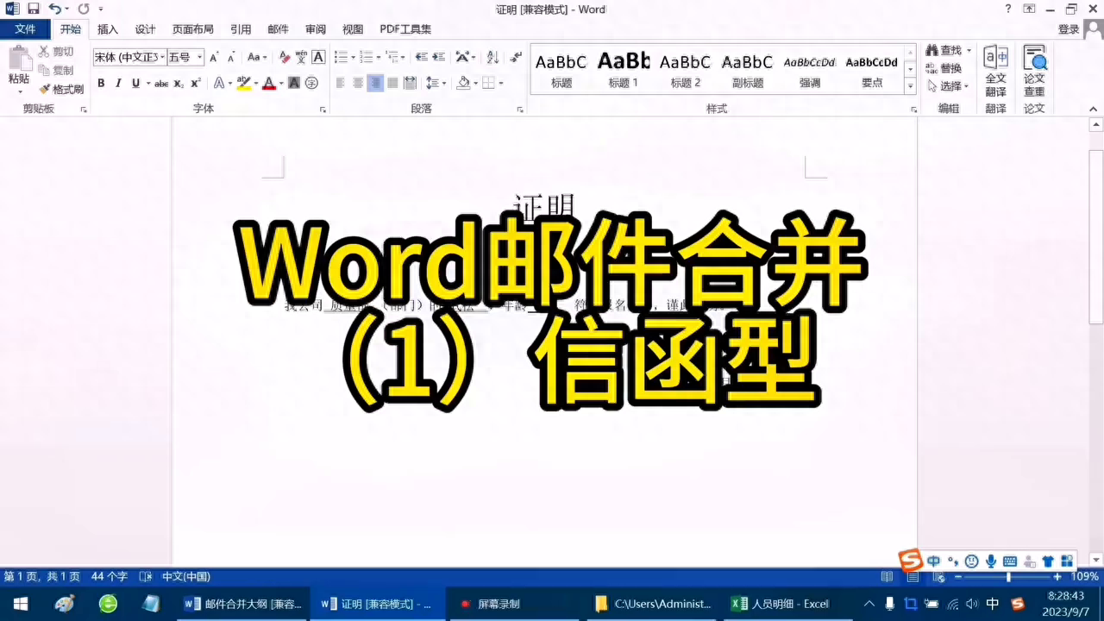Apply yellow text highlight color

point(243,83)
